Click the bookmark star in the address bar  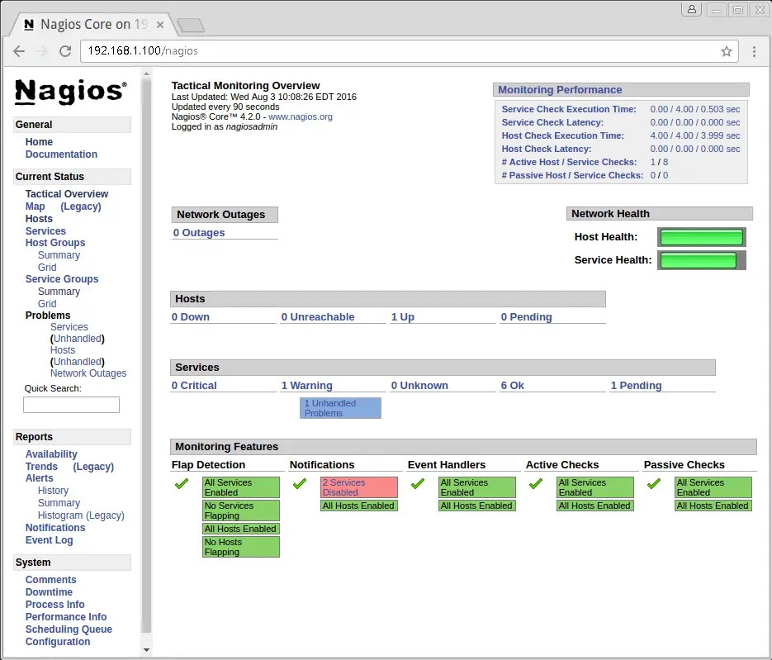[727, 51]
